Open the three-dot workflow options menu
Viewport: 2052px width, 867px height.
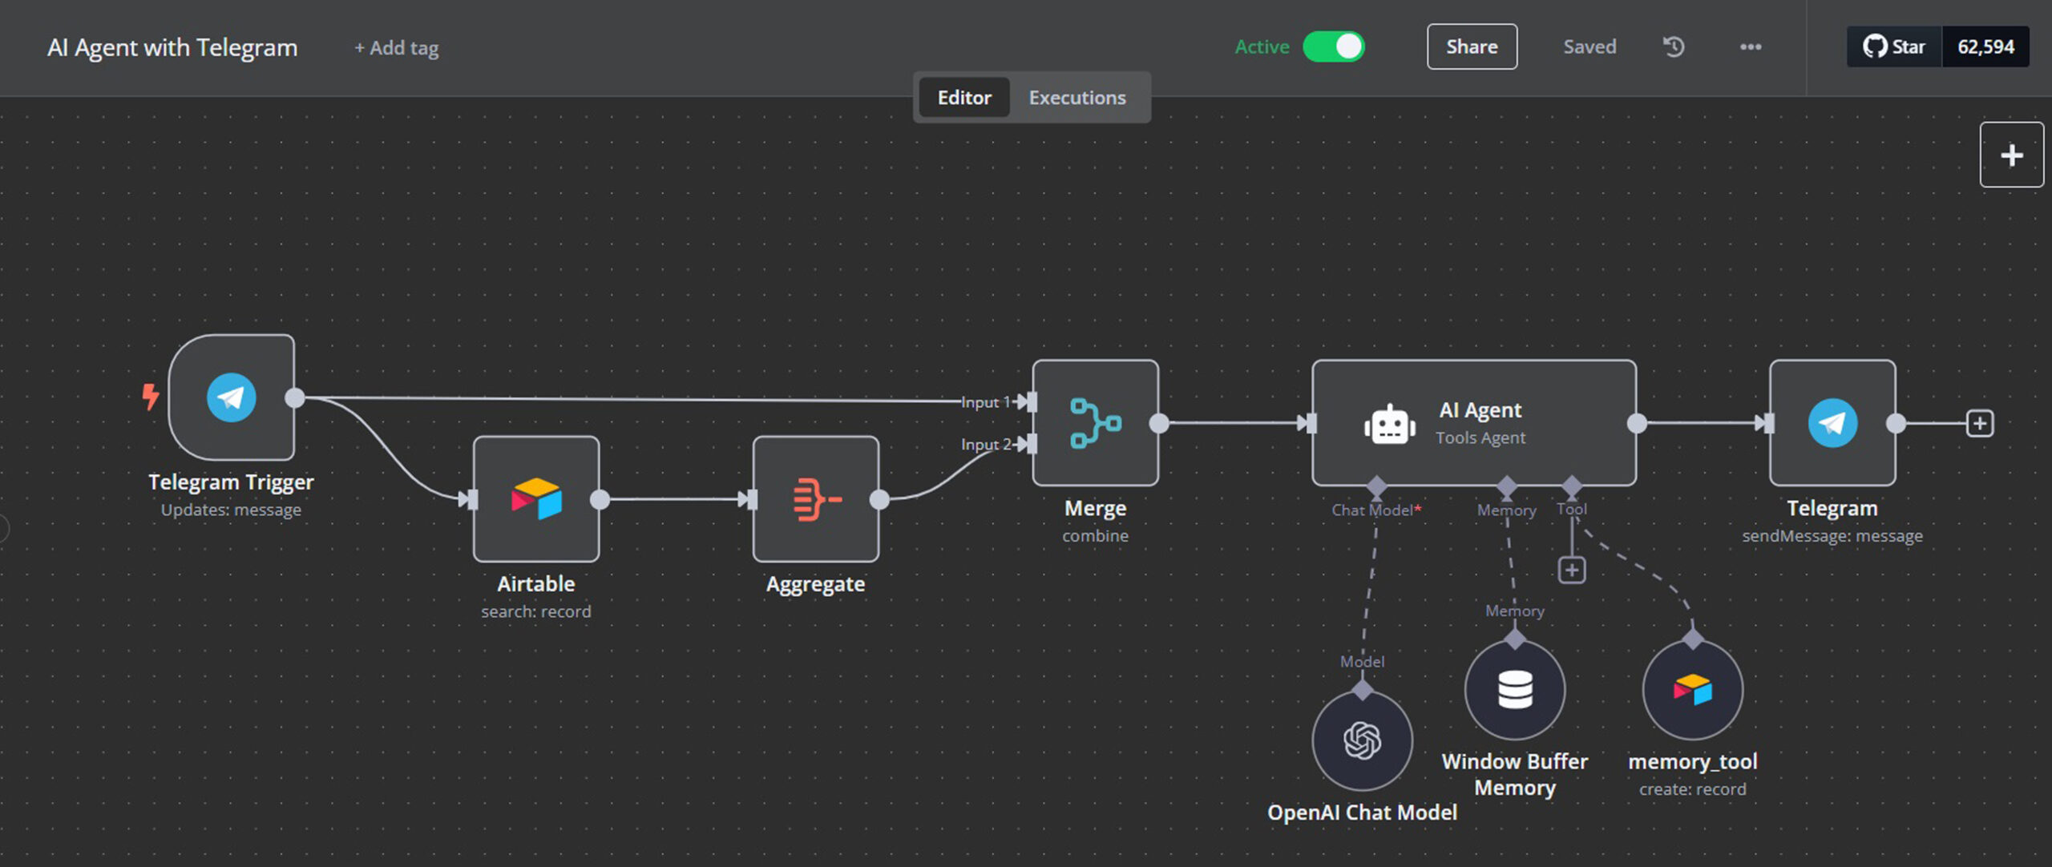pyautogui.click(x=1751, y=46)
